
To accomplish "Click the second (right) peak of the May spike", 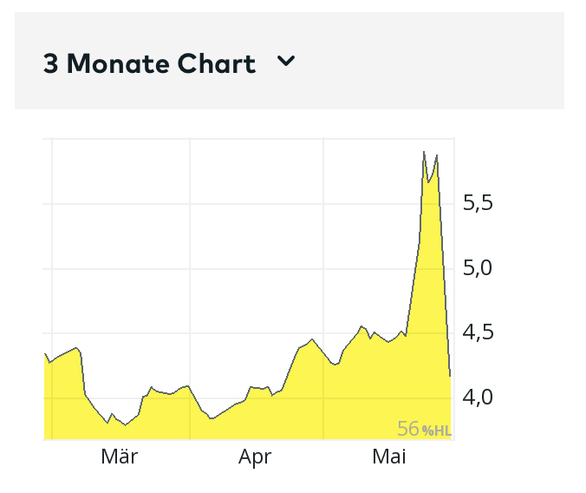I will tap(437, 155).
